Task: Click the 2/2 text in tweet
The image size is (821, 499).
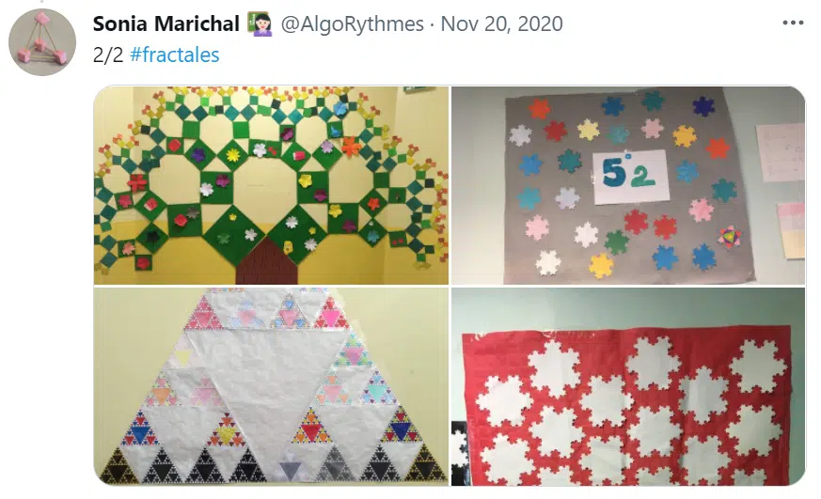Action: [x=108, y=55]
